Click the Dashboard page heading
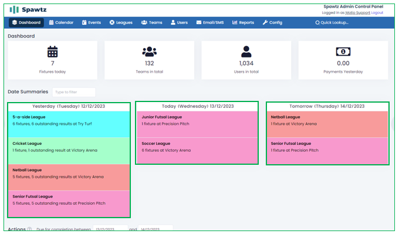The height and width of the screenshot is (234, 399). [21, 36]
